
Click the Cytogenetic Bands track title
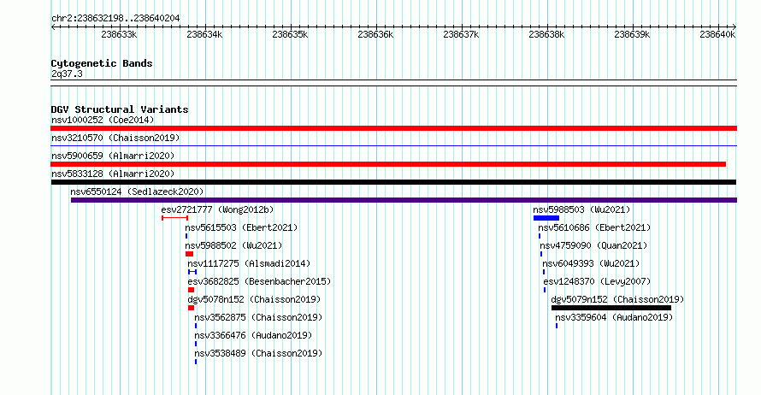click(102, 63)
